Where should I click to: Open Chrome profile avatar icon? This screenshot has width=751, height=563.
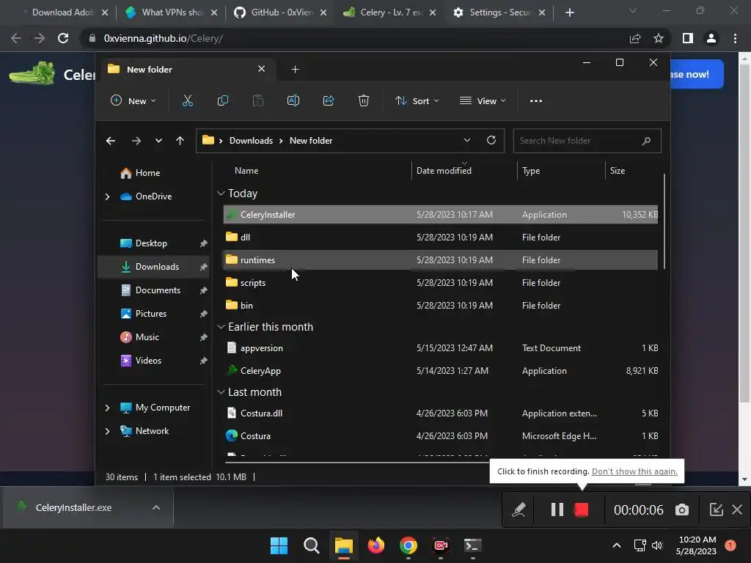711,38
